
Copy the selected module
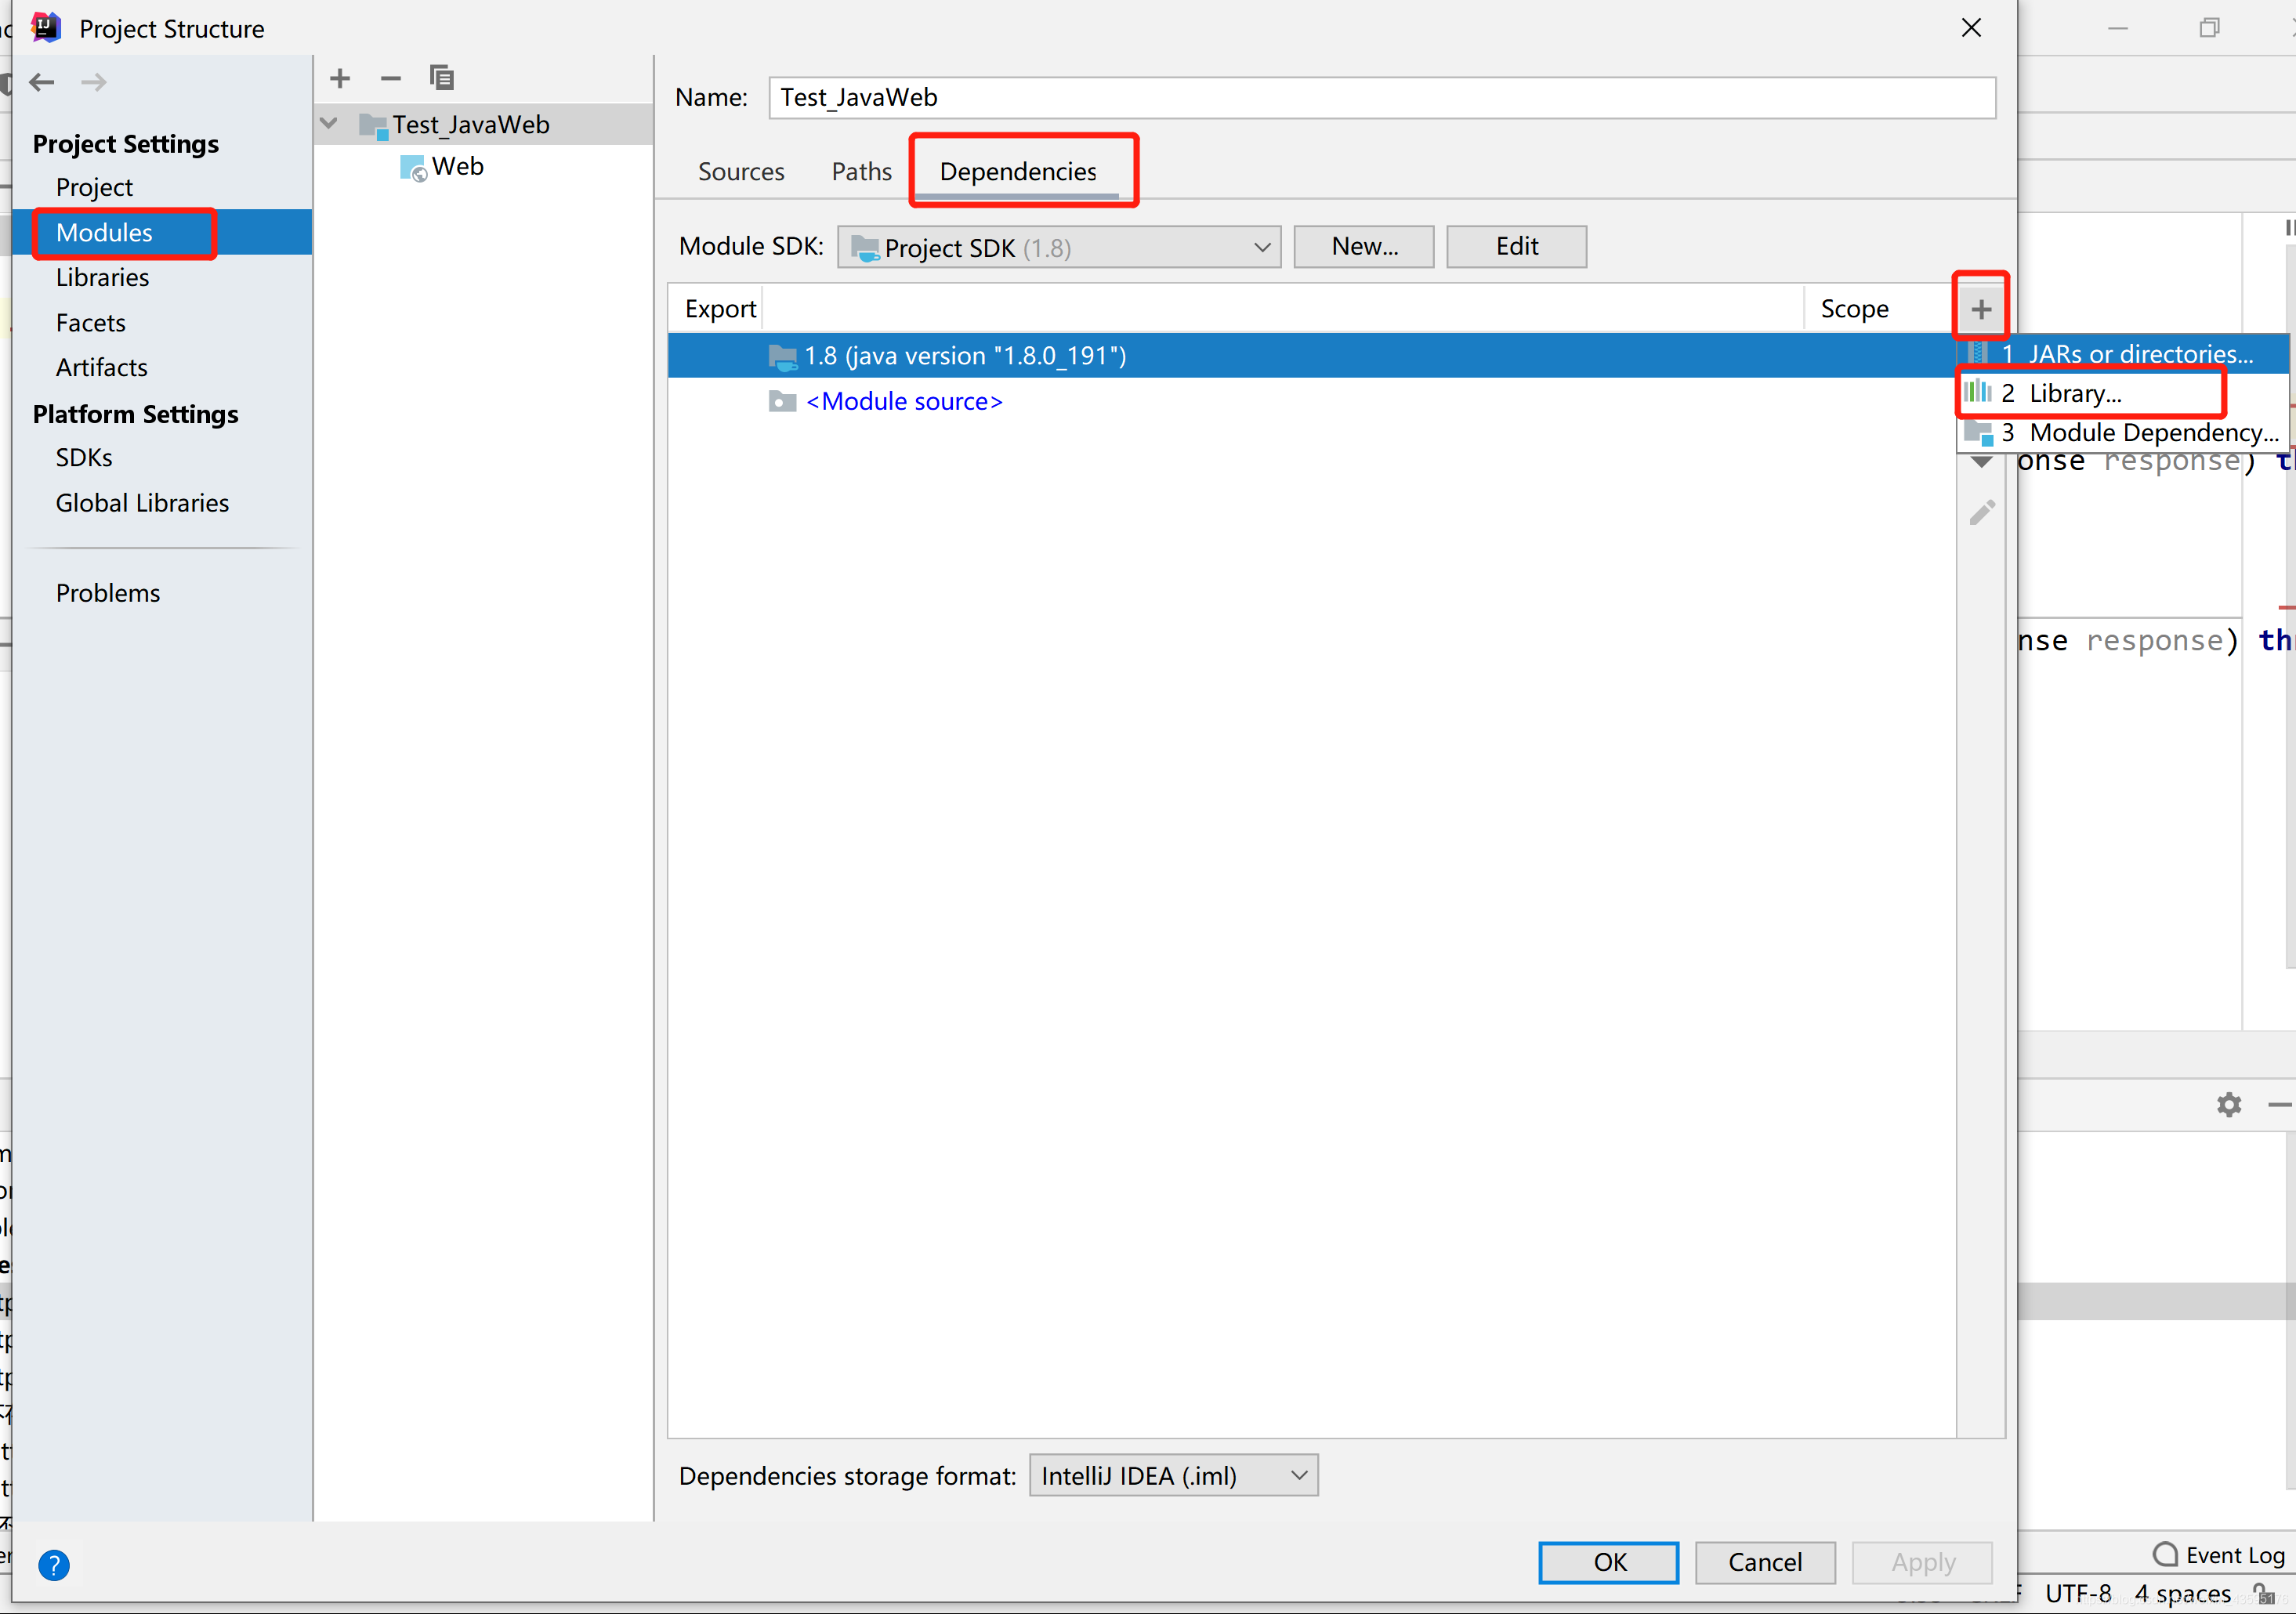coord(442,78)
